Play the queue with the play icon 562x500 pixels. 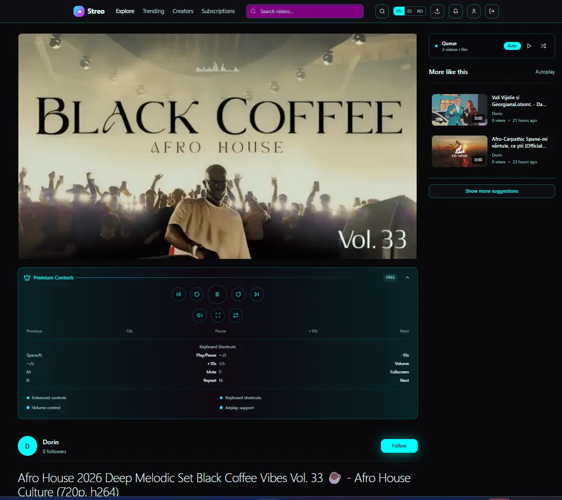point(529,46)
